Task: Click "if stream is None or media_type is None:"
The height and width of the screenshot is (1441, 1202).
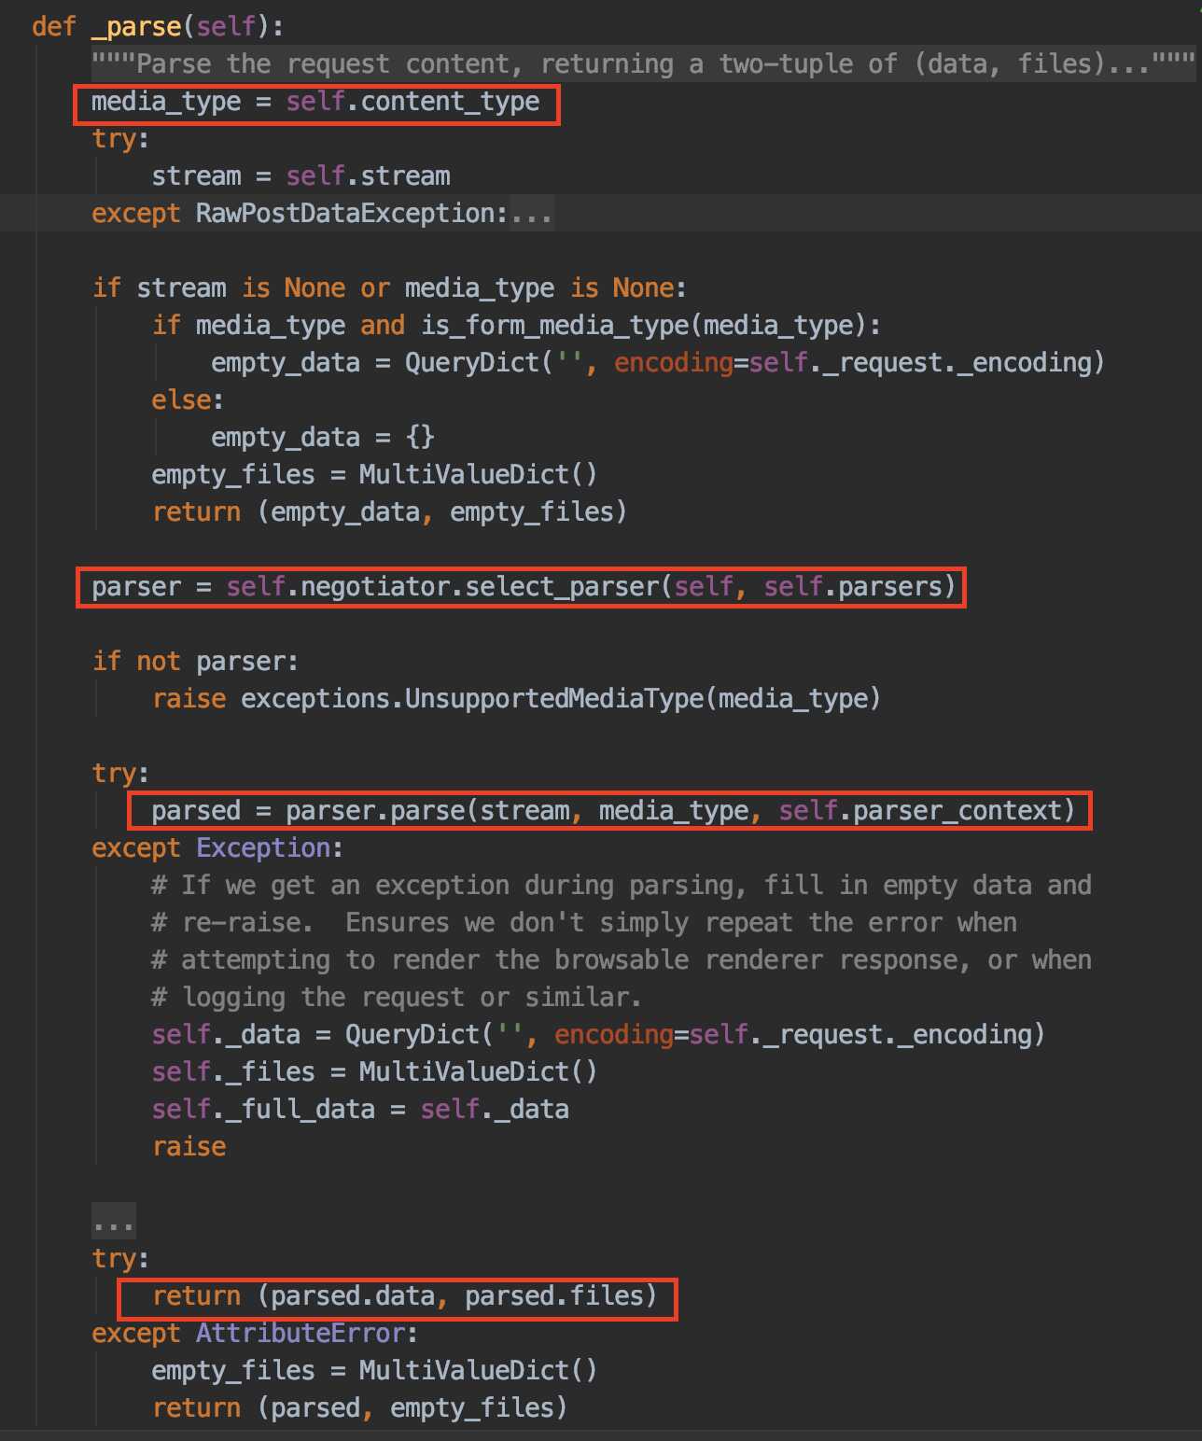Action: pyautogui.click(x=389, y=288)
